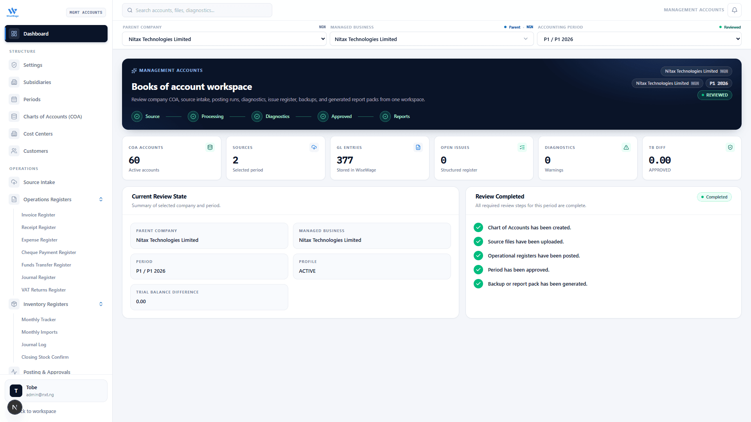The width and height of the screenshot is (751, 422).
Task: Click the Processing step check icon
Action: point(193,116)
